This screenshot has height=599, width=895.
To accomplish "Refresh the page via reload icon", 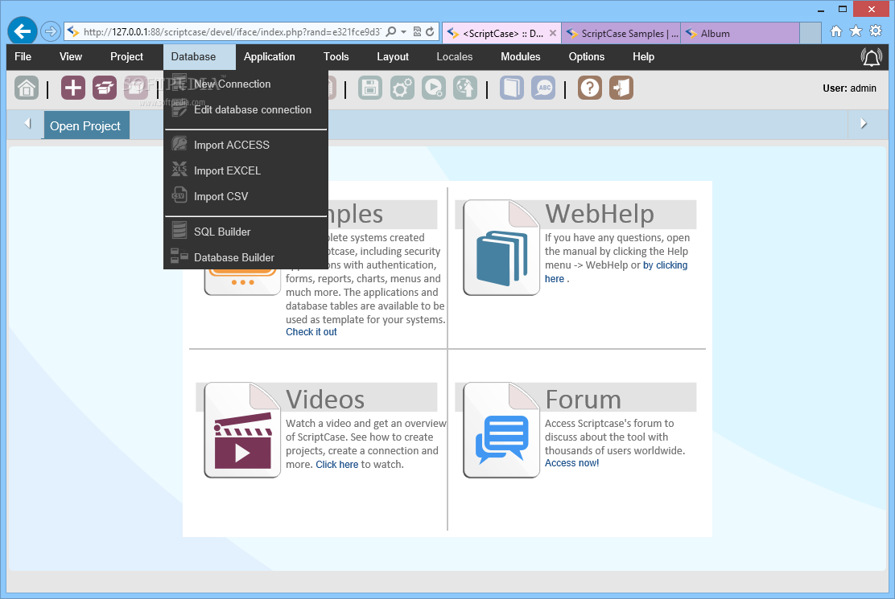I will coord(430,32).
